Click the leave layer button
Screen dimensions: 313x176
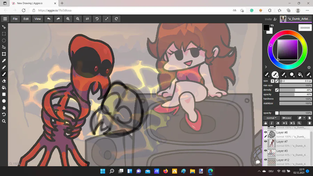pos(287,118)
